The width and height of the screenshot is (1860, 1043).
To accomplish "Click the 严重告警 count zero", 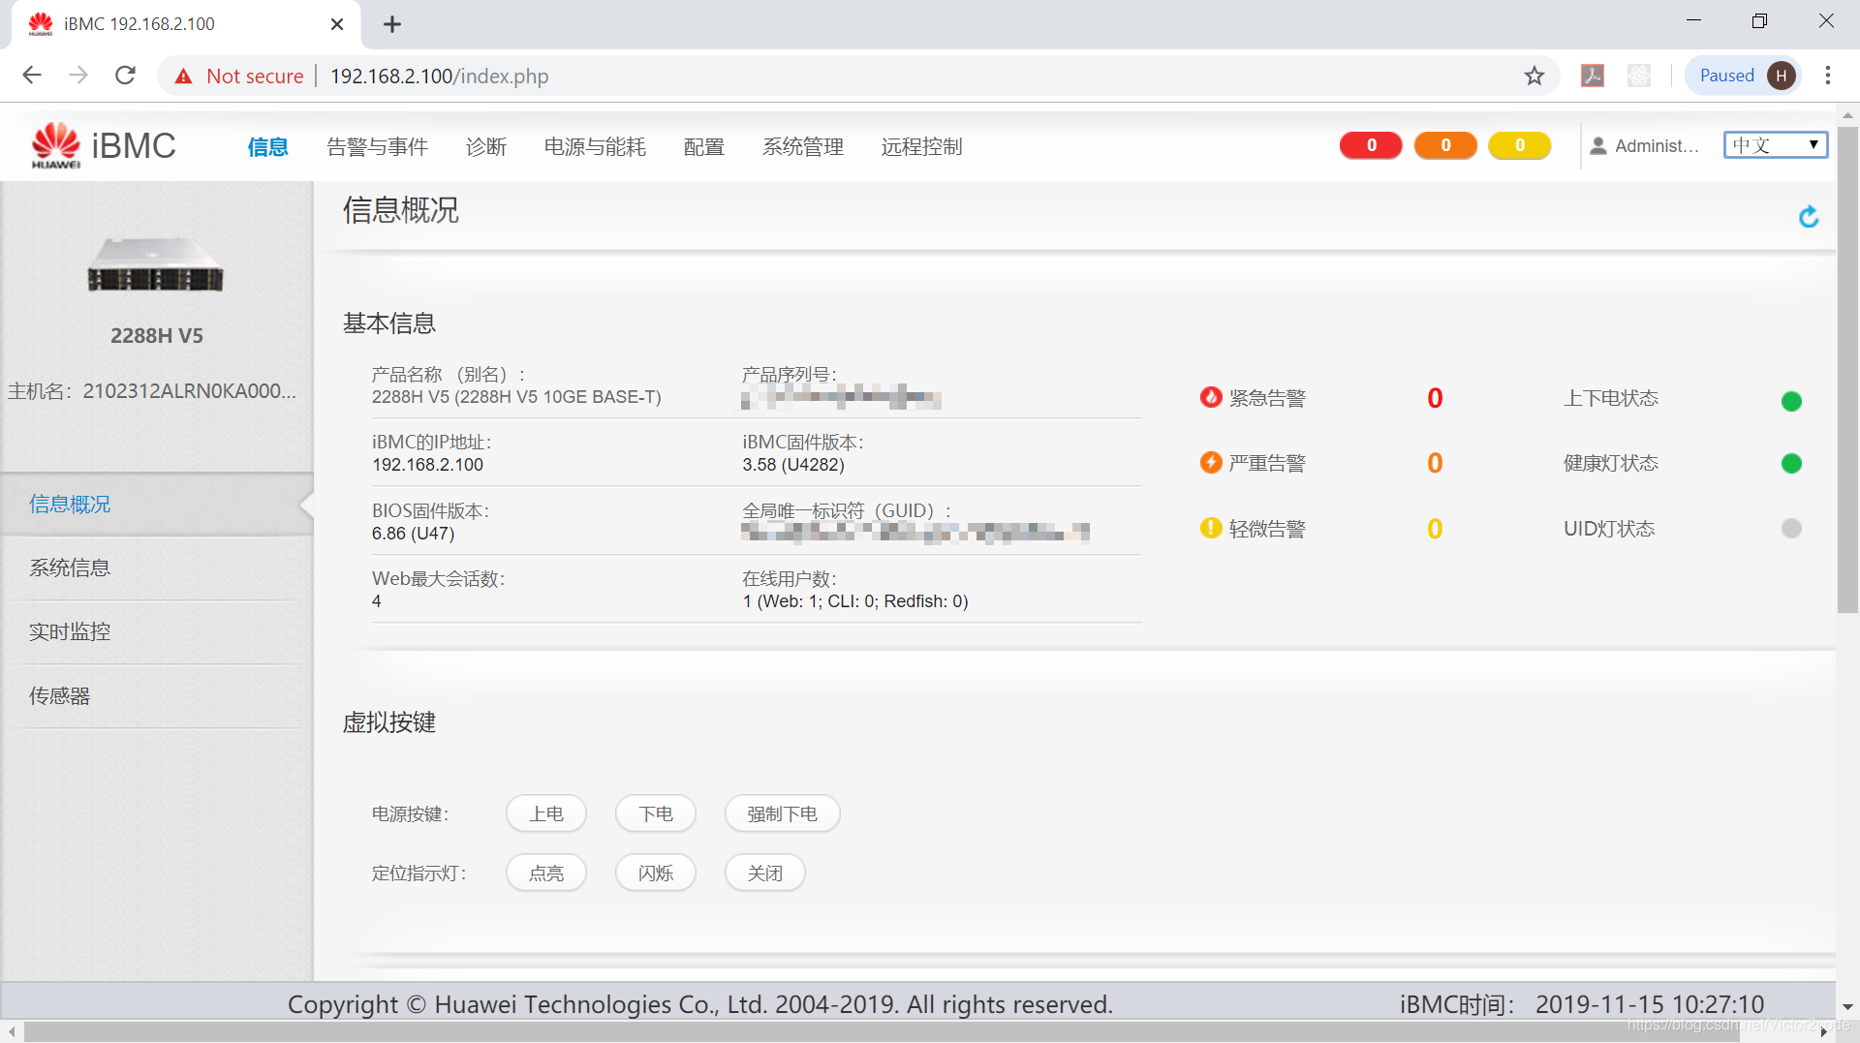I will pyautogui.click(x=1435, y=463).
